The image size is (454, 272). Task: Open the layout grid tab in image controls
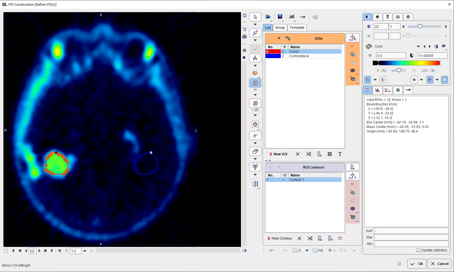pos(377,17)
